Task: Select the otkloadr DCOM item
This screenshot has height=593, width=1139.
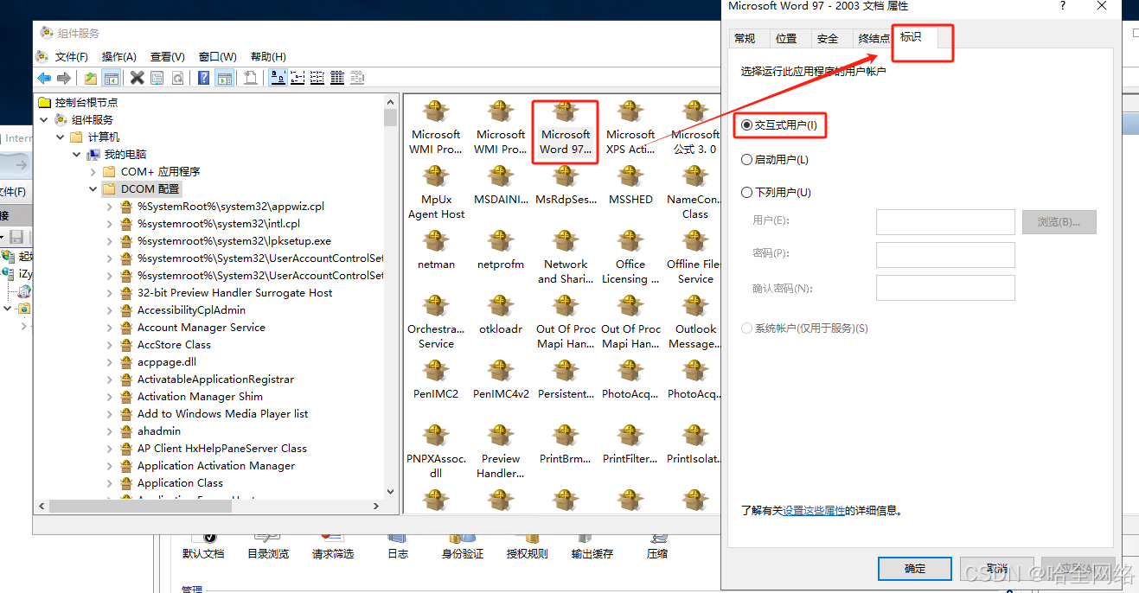Action: pos(501,316)
